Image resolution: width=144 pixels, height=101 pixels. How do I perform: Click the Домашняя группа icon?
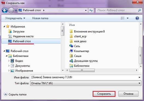pyautogui.click(x=71, y=61)
